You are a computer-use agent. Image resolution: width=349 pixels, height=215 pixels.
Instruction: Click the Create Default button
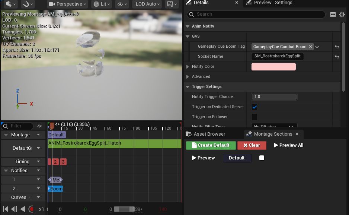pyautogui.click(x=211, y=145)
